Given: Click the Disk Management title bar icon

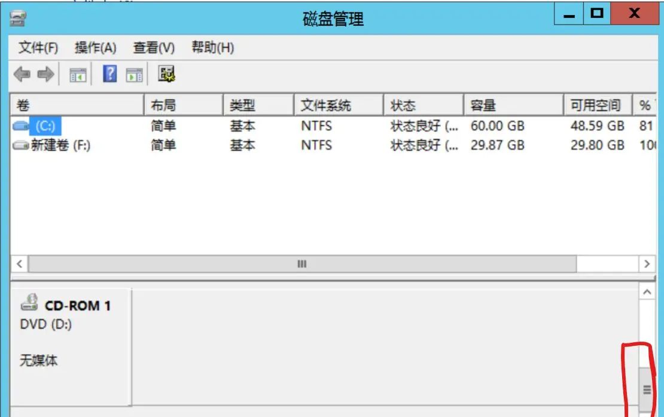Looking at the screenshot, I should tap(18, 18).
